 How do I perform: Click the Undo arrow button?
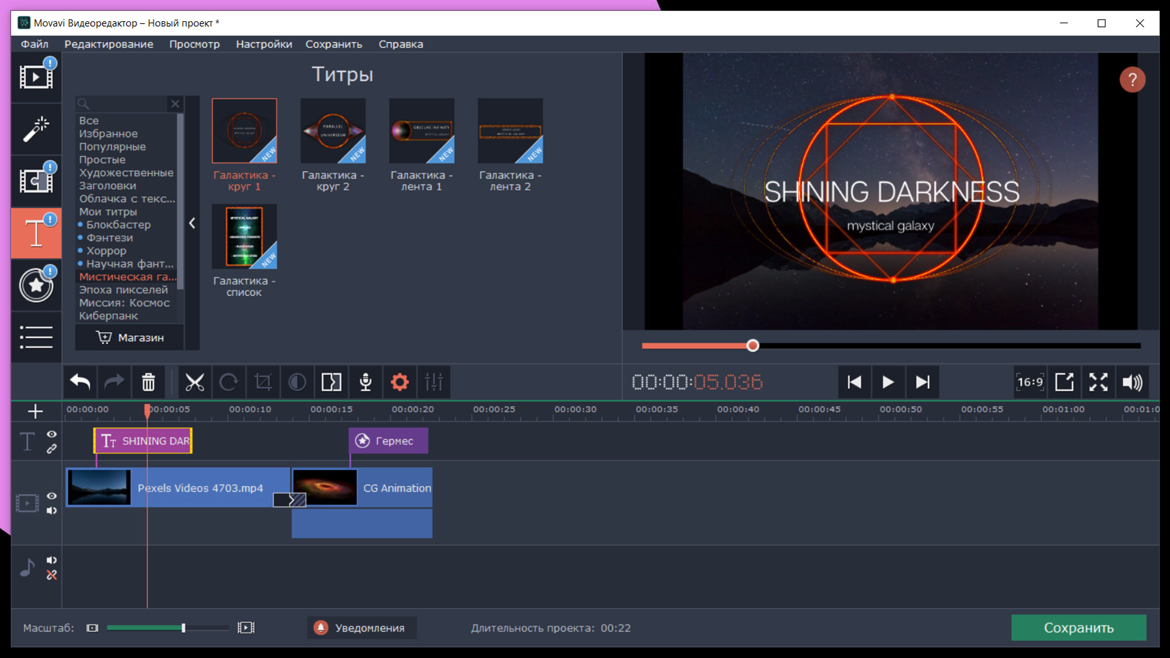pos(80,382)
